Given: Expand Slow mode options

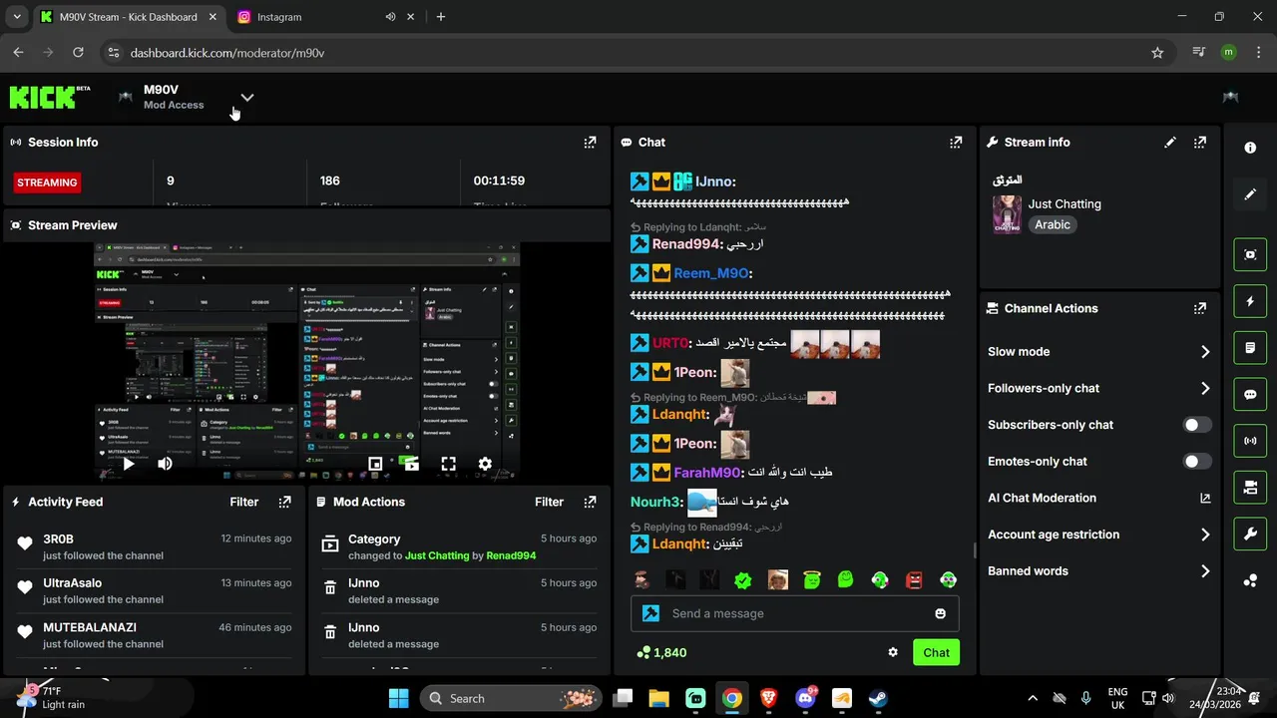Looking at the screenshot, I should pos(1205,352).
